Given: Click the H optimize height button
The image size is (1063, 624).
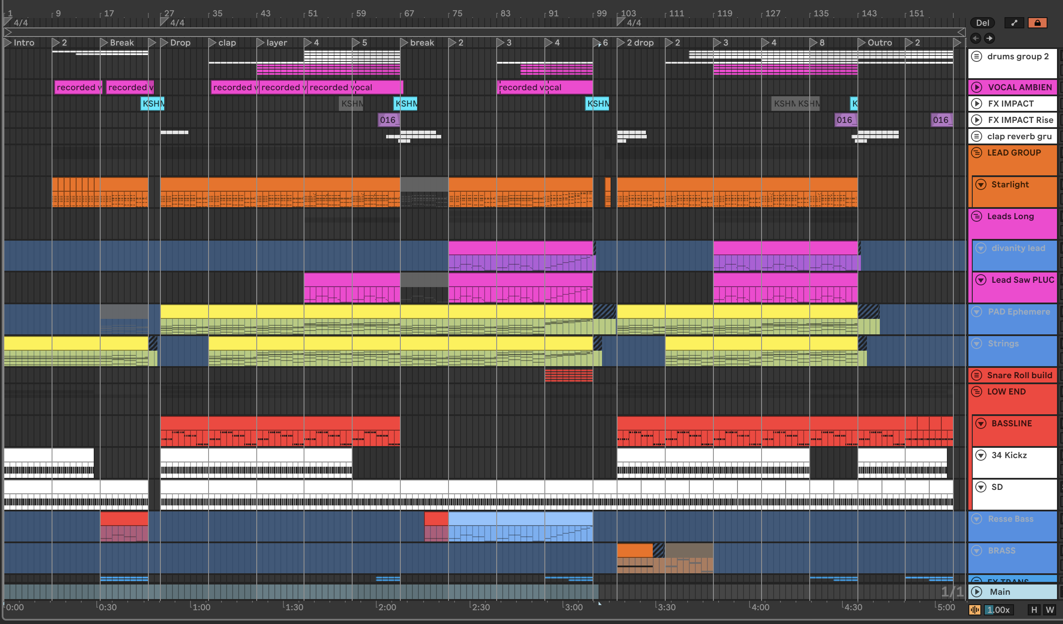Looking at the screenshot, I should (1034, 610).
